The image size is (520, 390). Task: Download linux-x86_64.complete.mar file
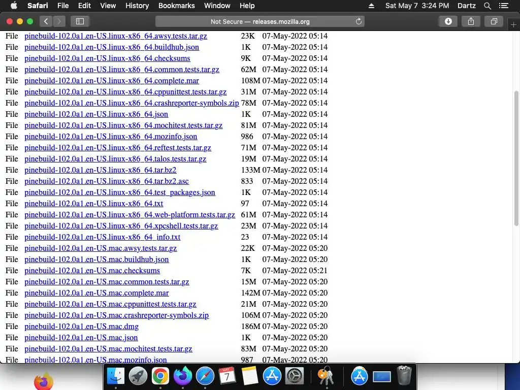pos(112,81)
